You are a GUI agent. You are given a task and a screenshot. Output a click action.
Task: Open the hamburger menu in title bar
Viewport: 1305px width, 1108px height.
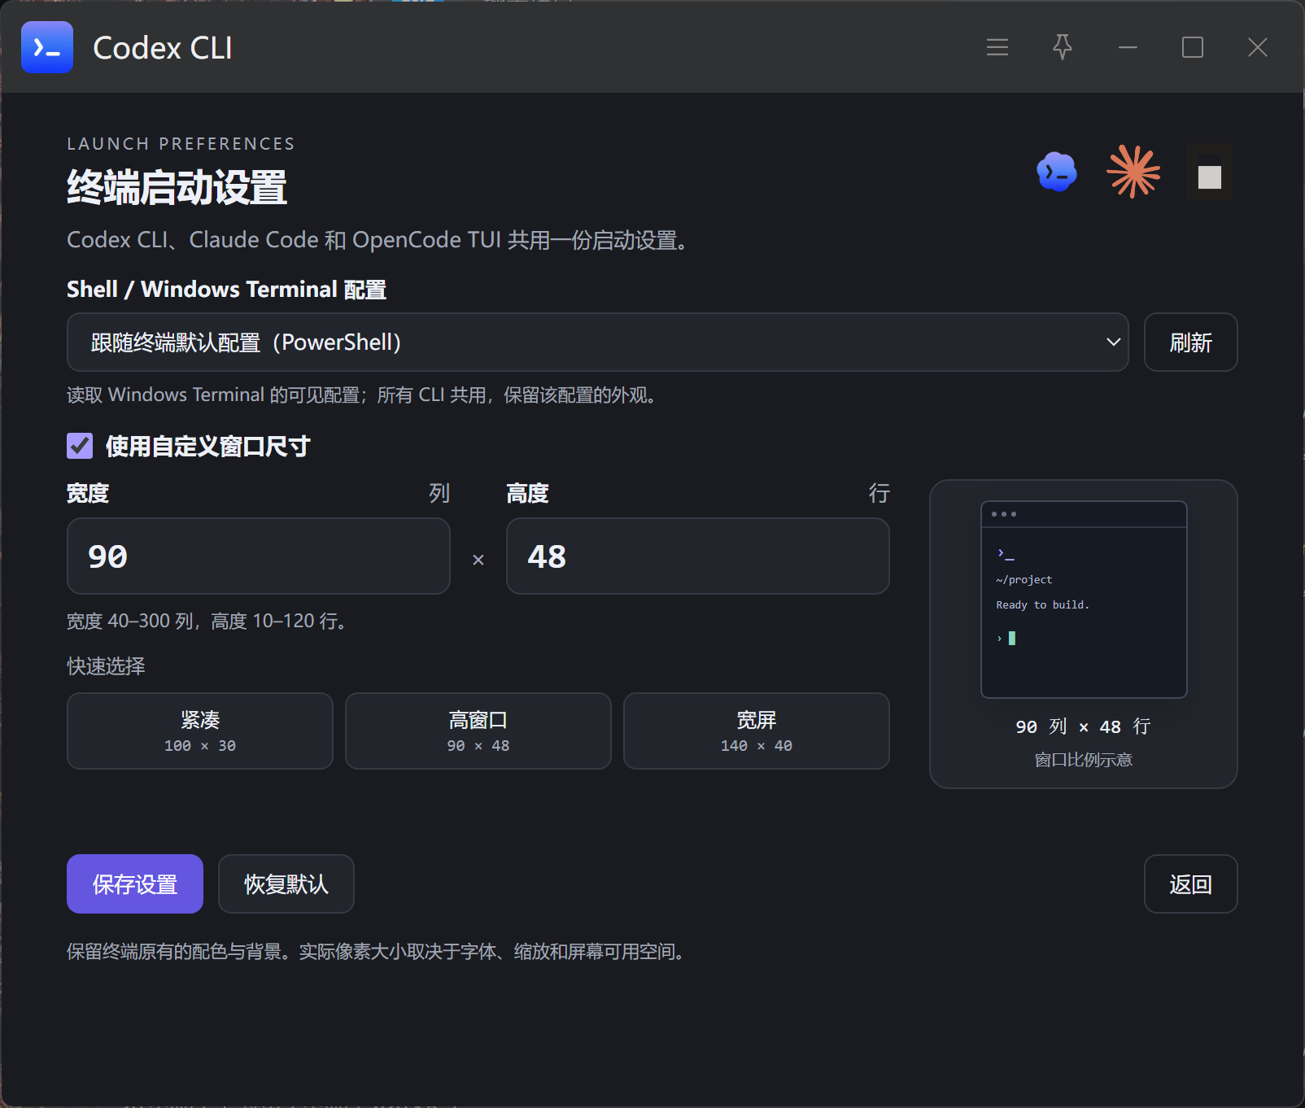click(997, 47)
